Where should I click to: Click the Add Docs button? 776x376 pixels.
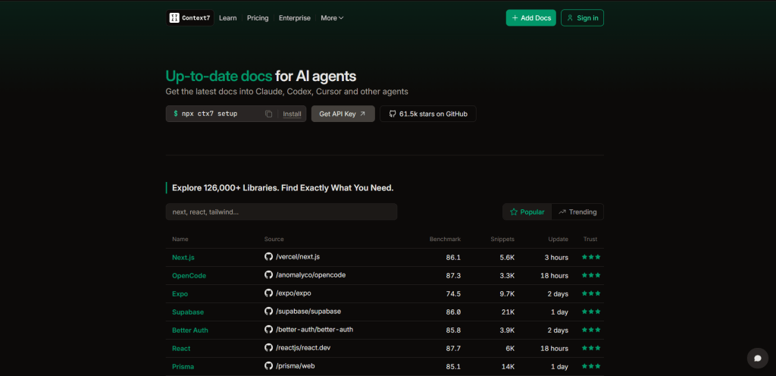point(531,17)
